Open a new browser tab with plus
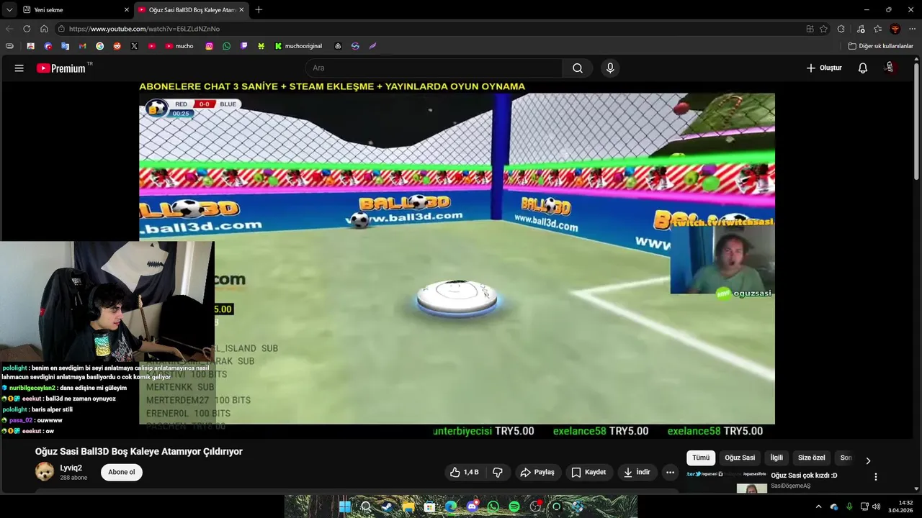 259,10
